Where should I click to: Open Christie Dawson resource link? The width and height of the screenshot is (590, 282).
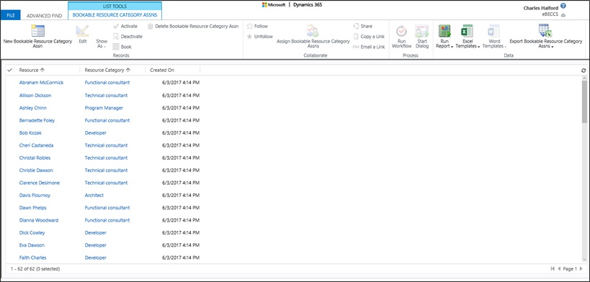36,170
